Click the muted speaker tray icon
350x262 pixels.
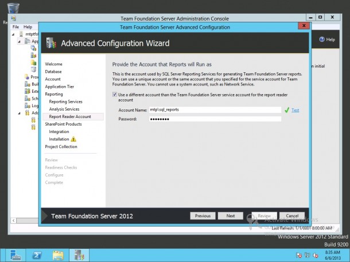coord(316,255)
